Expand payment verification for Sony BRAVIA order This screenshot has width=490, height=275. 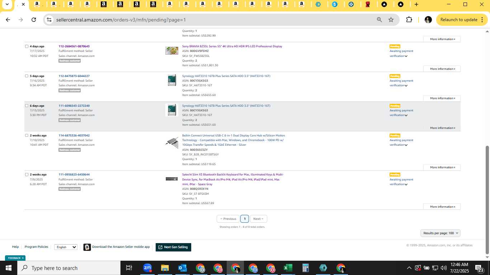click(406, 56)
